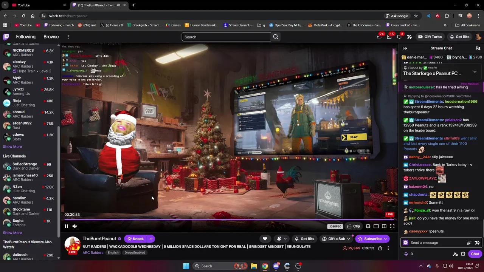Click Get Bits in the top bar
The width and height of the screenshot is (484, 272).
(459, 37)
